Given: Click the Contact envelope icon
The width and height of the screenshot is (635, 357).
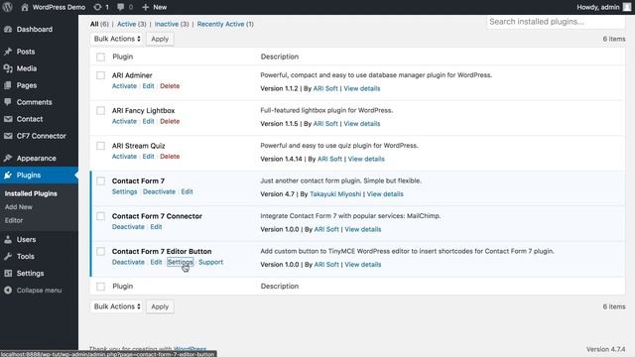Looking at the screenshot, I should [8, 119].
